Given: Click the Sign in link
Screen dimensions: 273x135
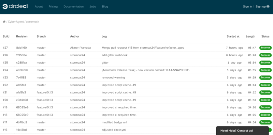Looking at the screenshot, I should 247,6.
